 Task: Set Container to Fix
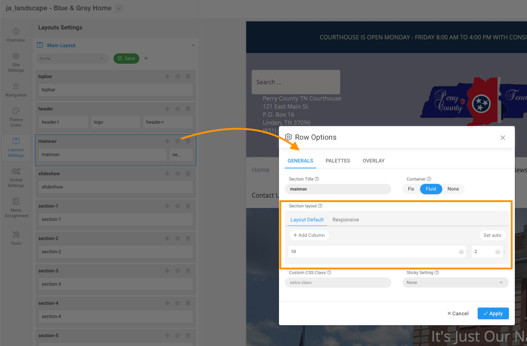coord(411,189)
